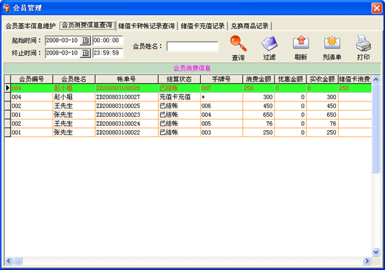
Task: Click the 打印 printer icon
Action: (x=363, y=43)
